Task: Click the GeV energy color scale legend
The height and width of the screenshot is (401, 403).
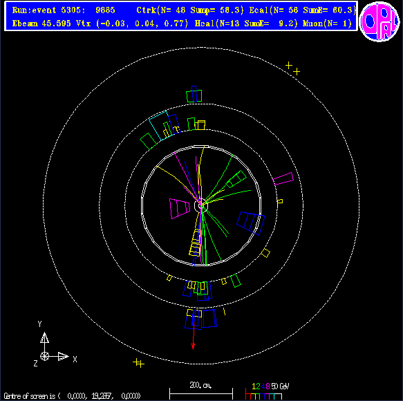Action: (267, 391)
